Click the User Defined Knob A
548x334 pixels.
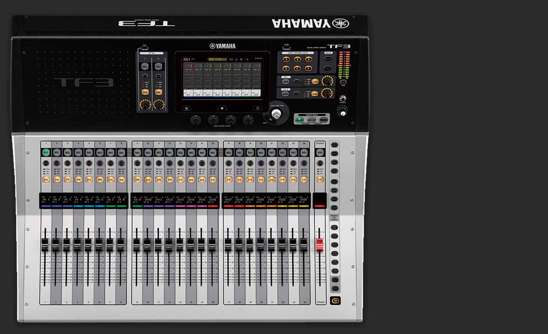click(x=196, y=120)
